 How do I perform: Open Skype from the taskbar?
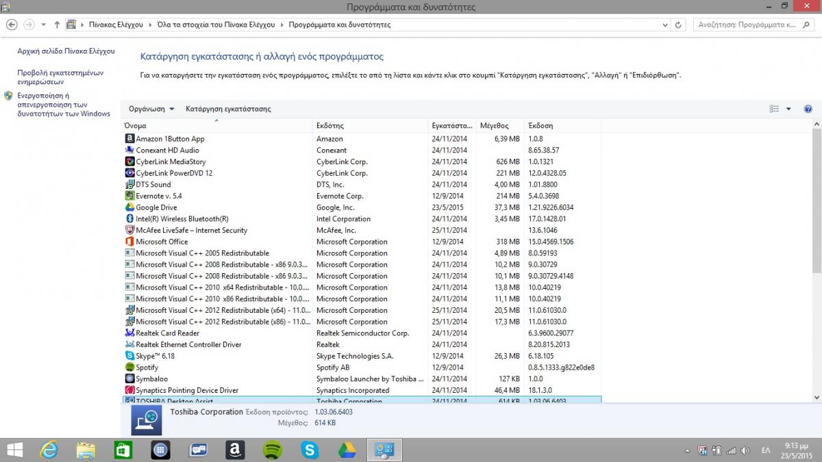coord(310,450)
